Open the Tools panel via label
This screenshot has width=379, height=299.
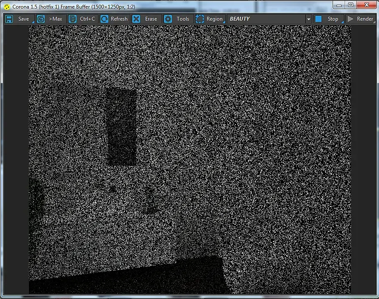(x=183, y=19)
